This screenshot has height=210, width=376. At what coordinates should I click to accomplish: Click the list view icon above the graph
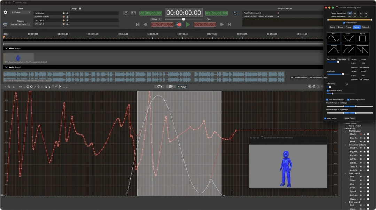click(171, 87)
